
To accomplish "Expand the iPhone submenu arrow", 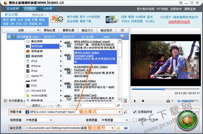I will click(61, 66).
